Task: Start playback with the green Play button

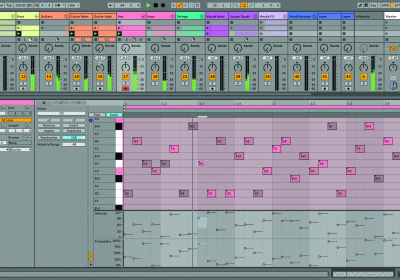Action: click(x=148, y=5)
